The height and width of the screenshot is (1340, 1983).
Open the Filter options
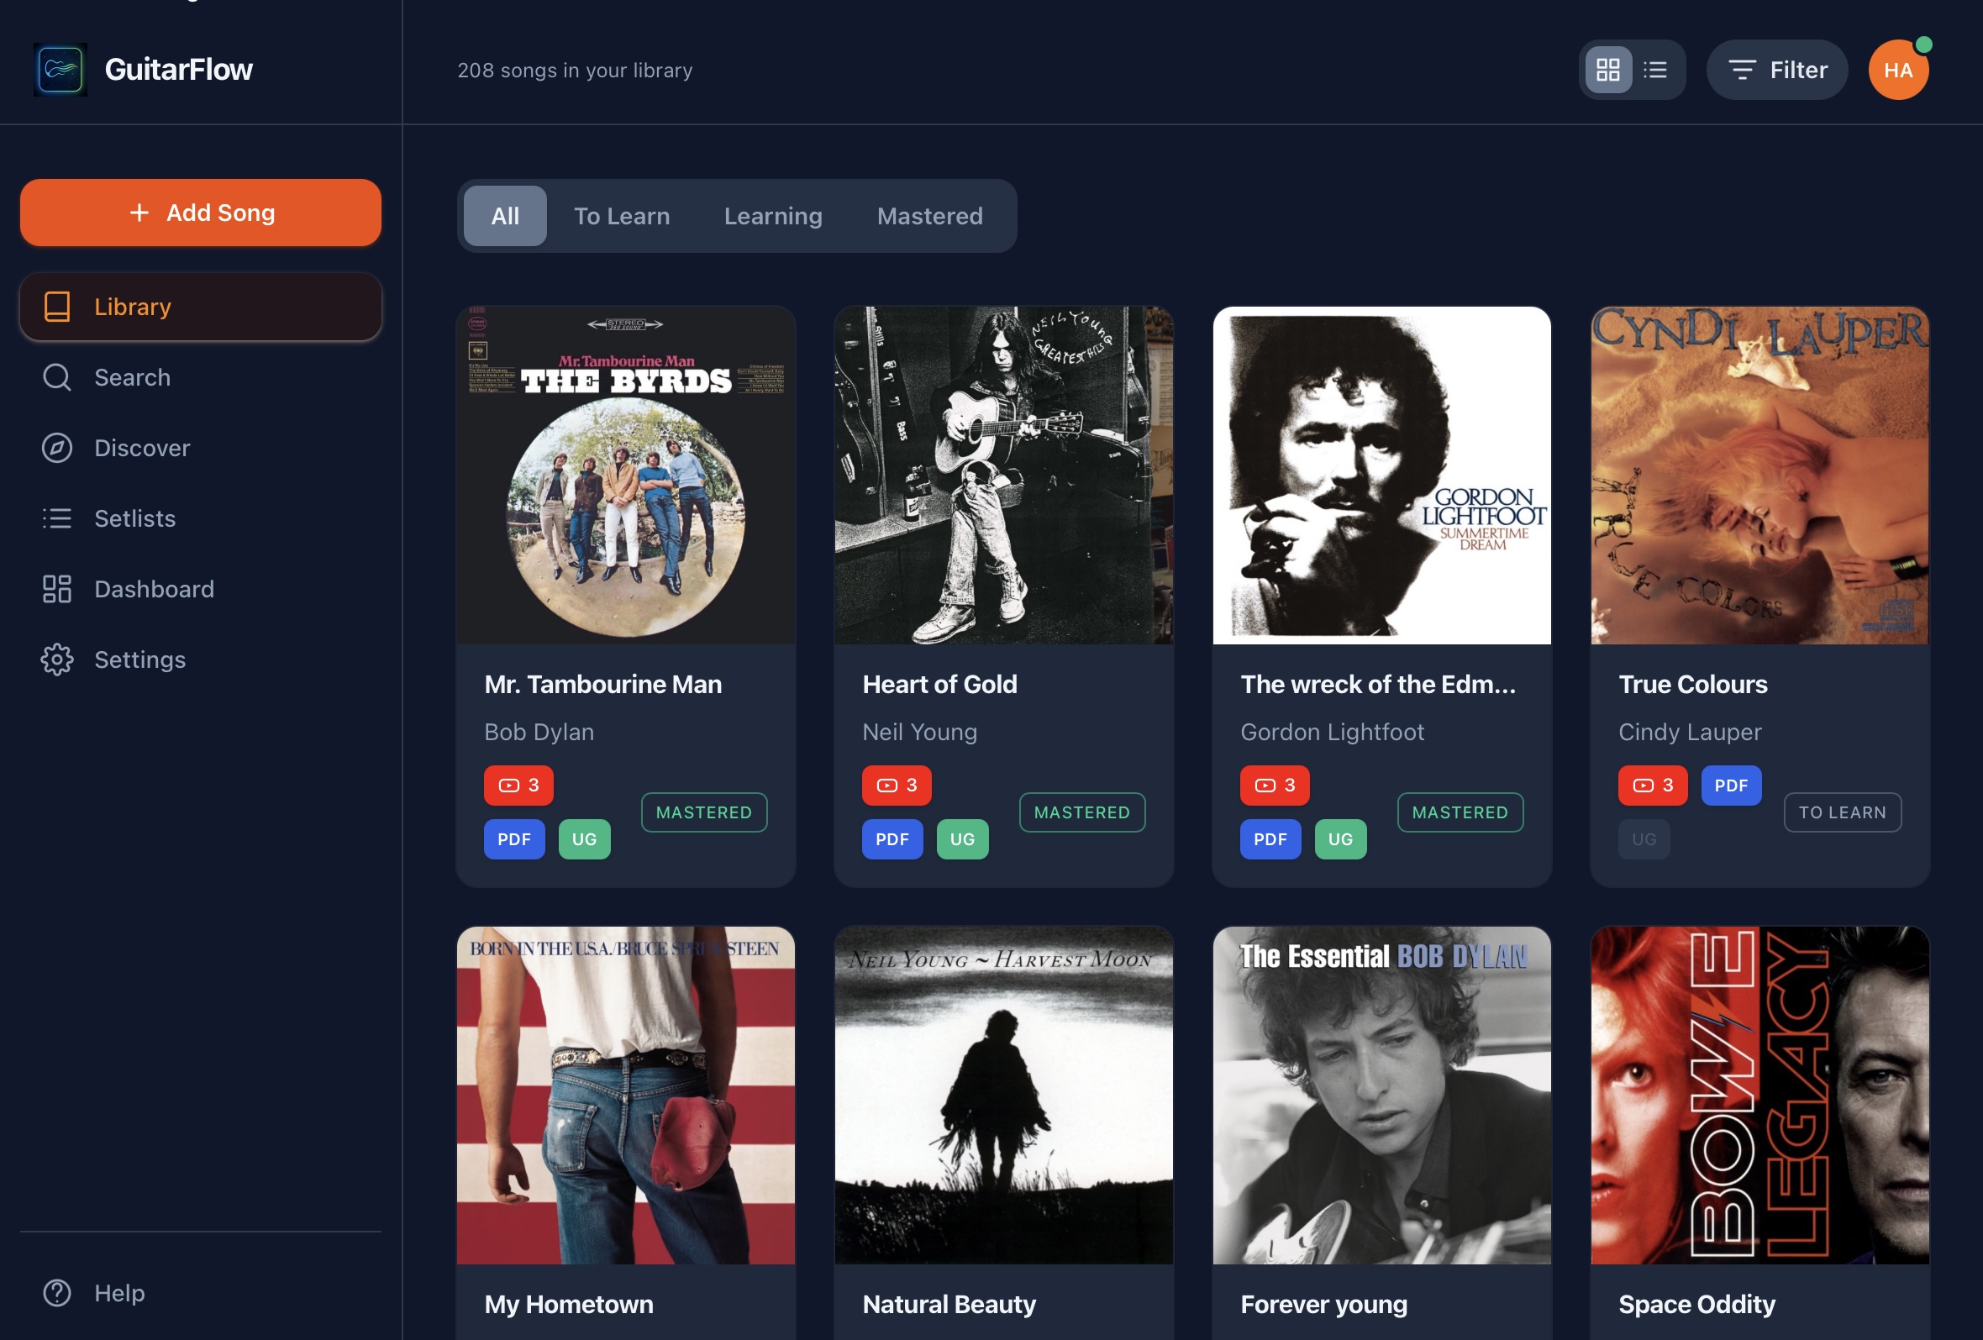(x=1776, y=70)
